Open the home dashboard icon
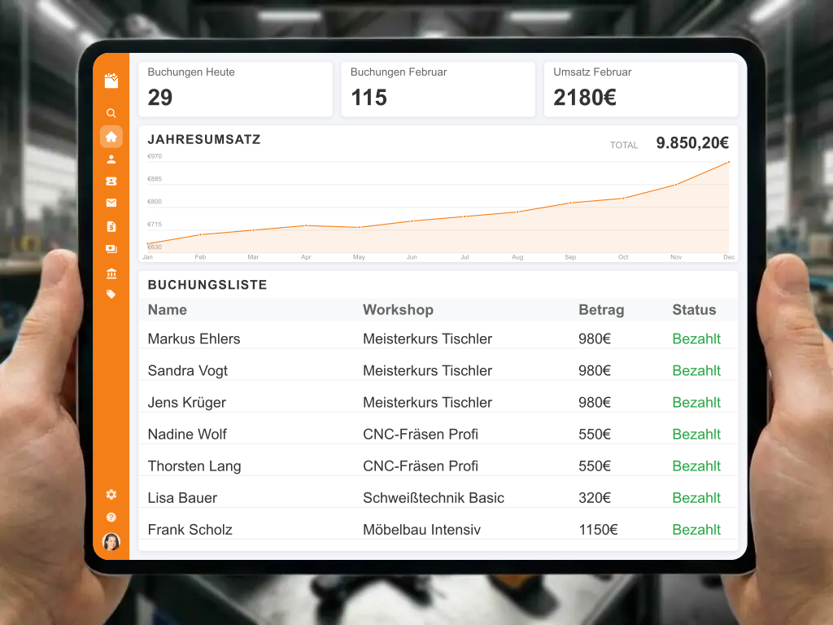Screen dimensions: 833x625 [111, 136]
